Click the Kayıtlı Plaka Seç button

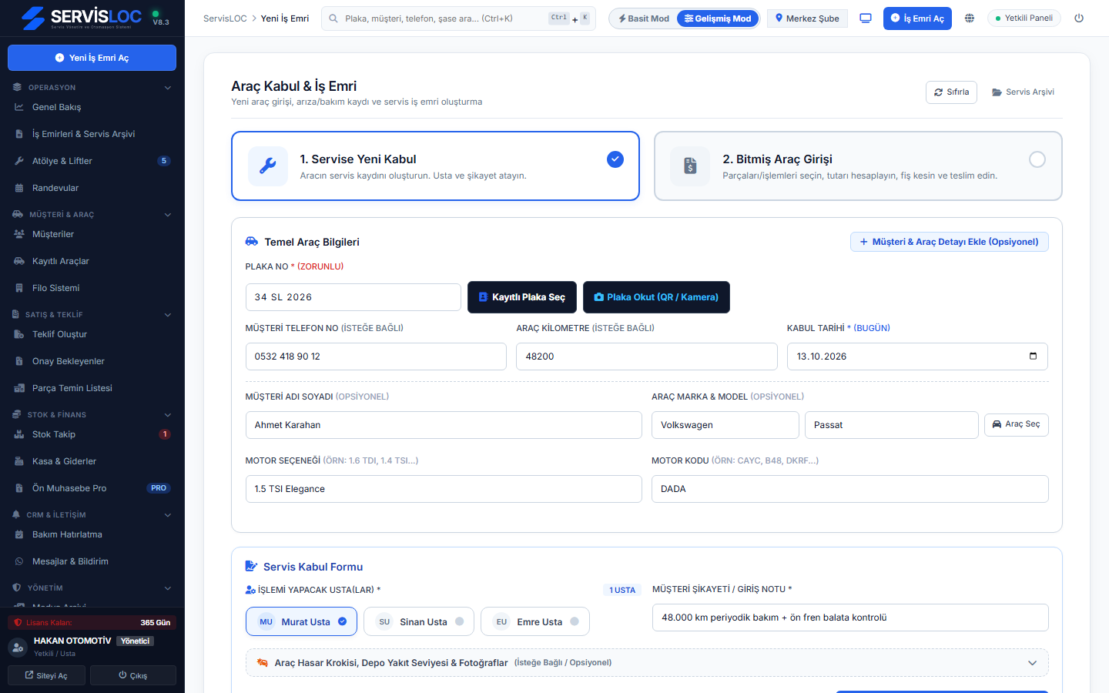(x=522, y=297)
